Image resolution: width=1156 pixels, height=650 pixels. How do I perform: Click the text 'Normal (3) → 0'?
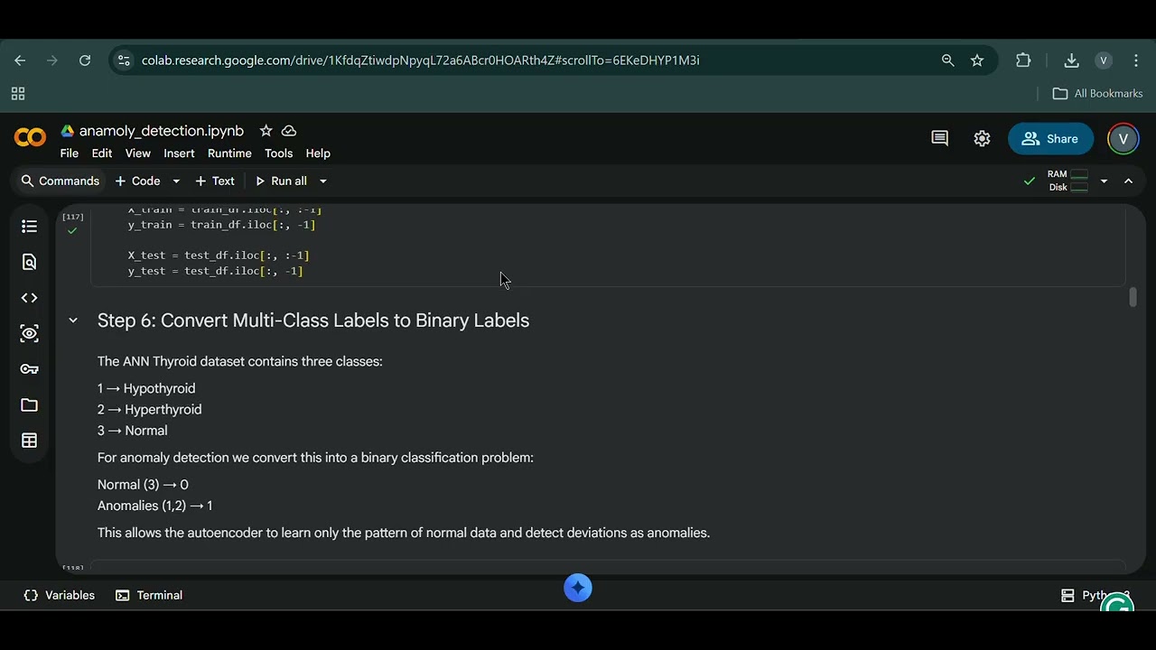(x=143, y=485)
